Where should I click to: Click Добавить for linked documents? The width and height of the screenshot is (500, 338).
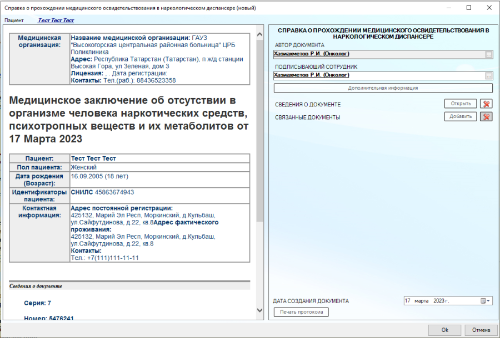(x=461, y=117)
